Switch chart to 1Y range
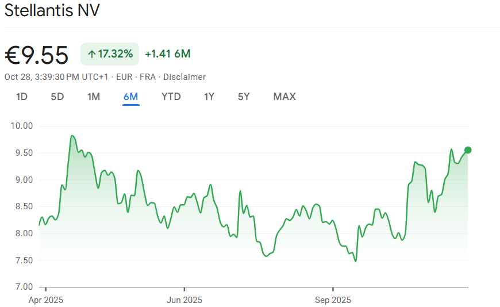The height and width of the screenshot is (307, 500). click(209, 97)
